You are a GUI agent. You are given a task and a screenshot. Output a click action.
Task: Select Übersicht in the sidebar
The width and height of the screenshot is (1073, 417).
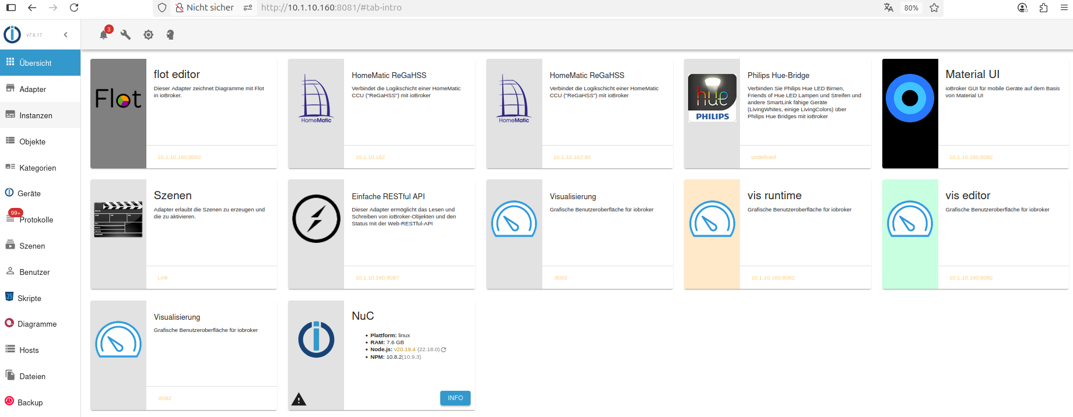click(40, 63)
